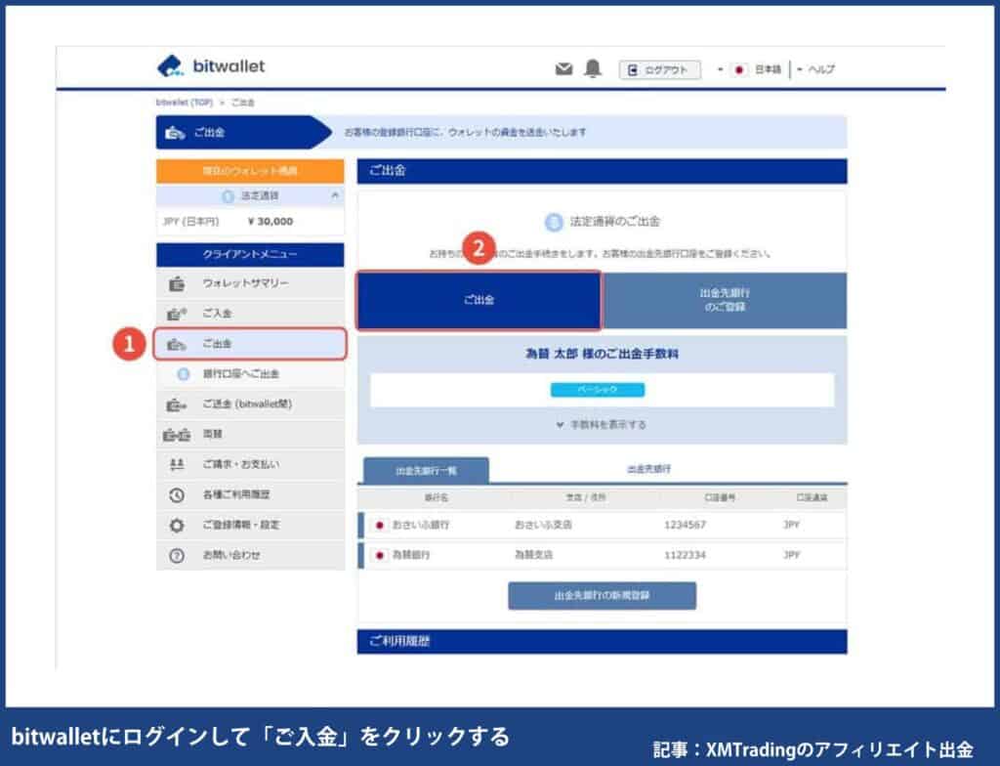Click the Japan flag in language selector
The width and height of the screenshot is (1000, 766).
pyautogui.click(x=738, y=69)
